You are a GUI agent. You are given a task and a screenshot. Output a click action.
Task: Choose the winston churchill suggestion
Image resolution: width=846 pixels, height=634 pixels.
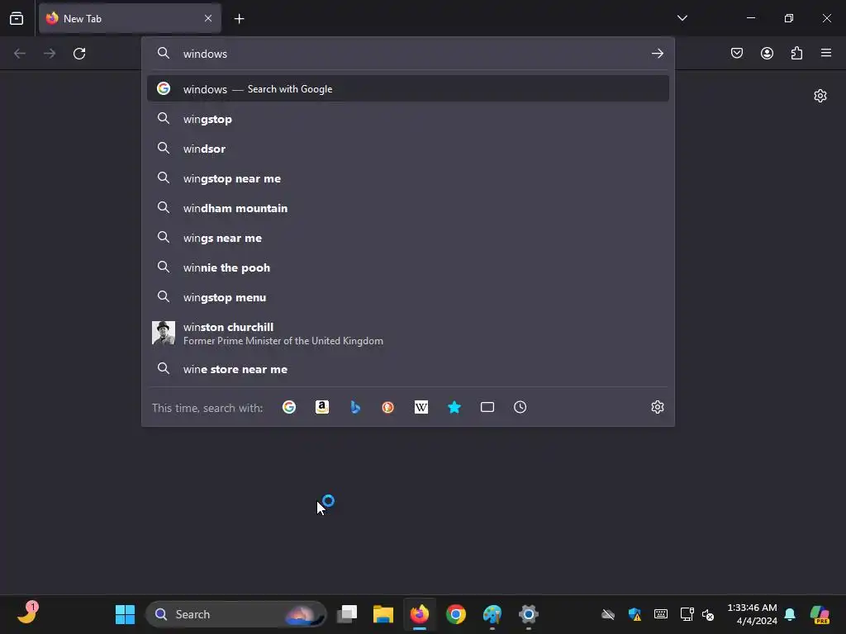(x=408, y=334)
